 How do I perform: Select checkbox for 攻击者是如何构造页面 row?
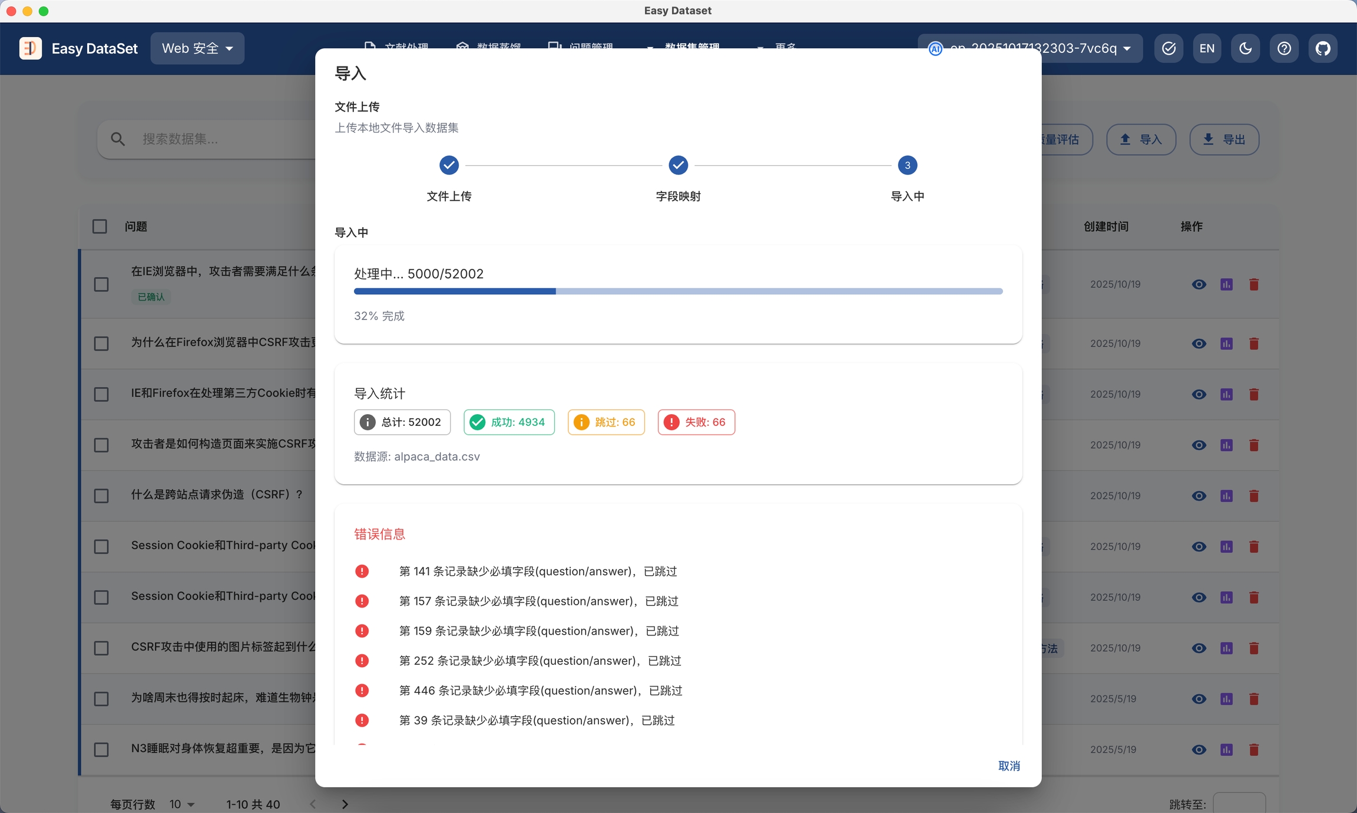(101, 445)
